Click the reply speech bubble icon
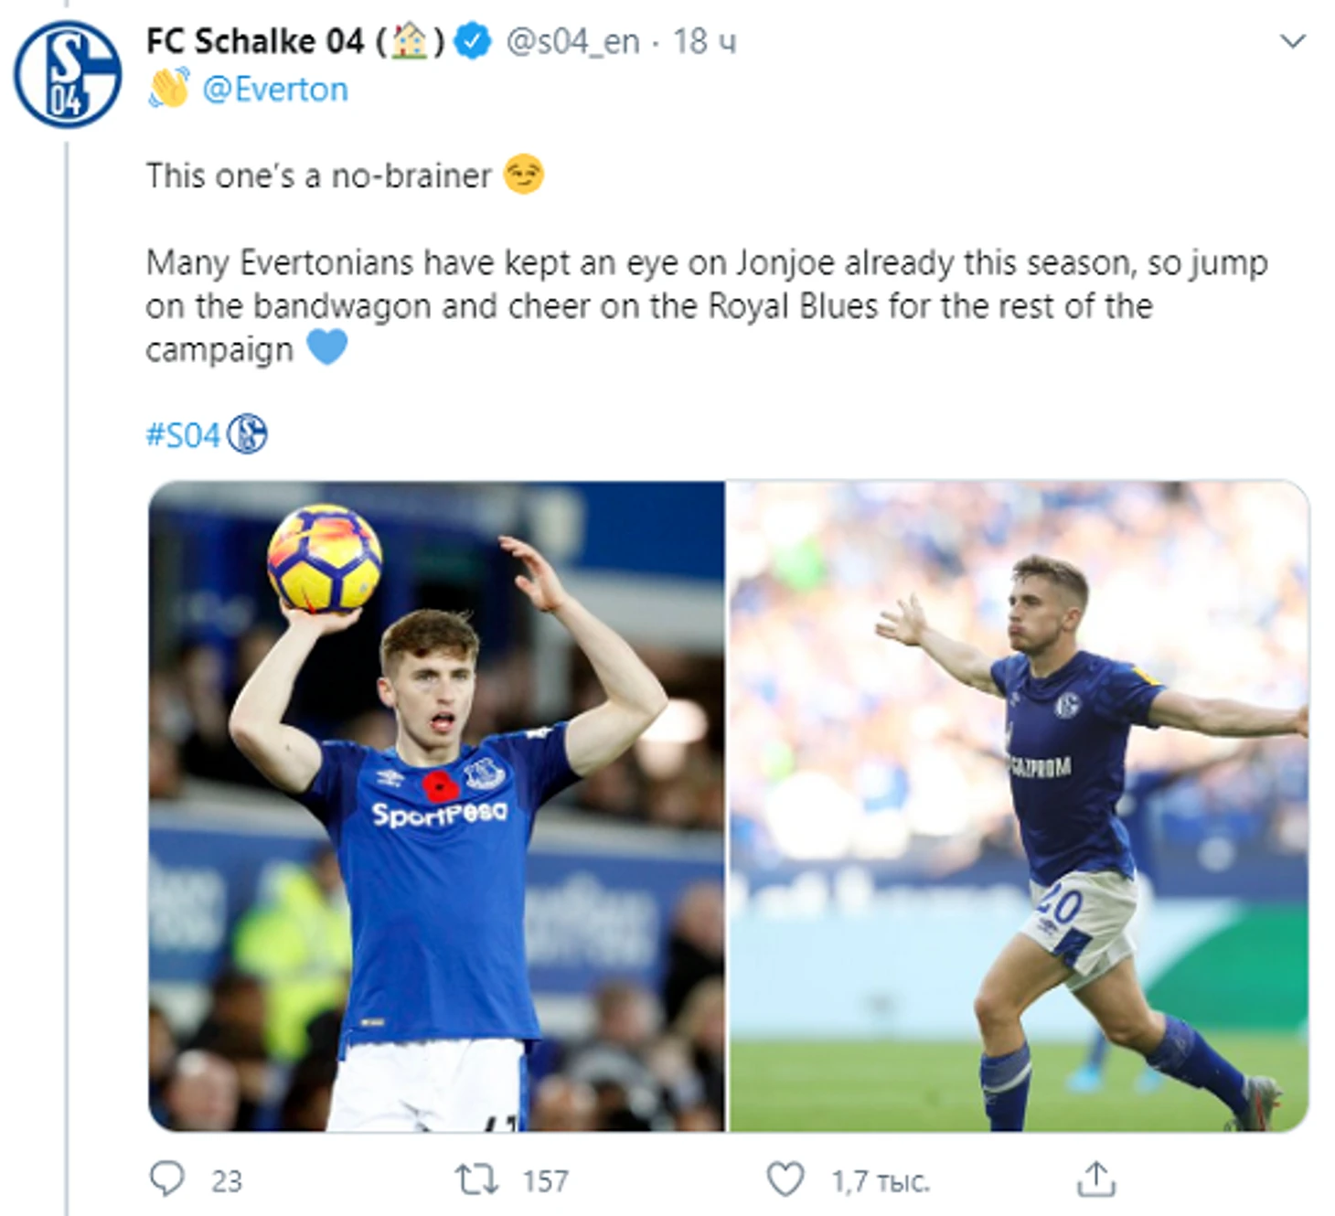 166,1179
